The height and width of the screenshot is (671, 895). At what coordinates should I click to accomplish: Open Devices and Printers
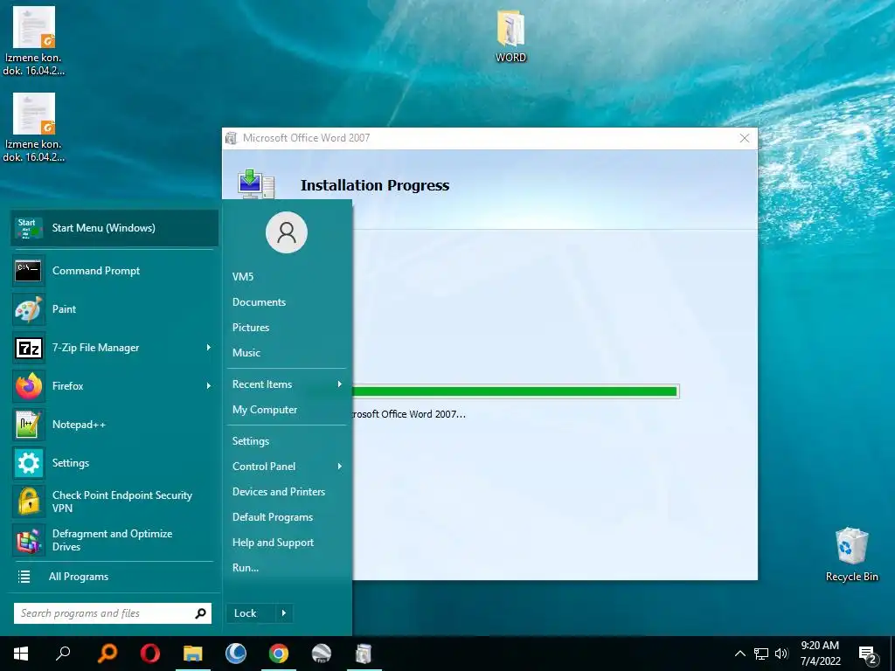tap(279, 492)
